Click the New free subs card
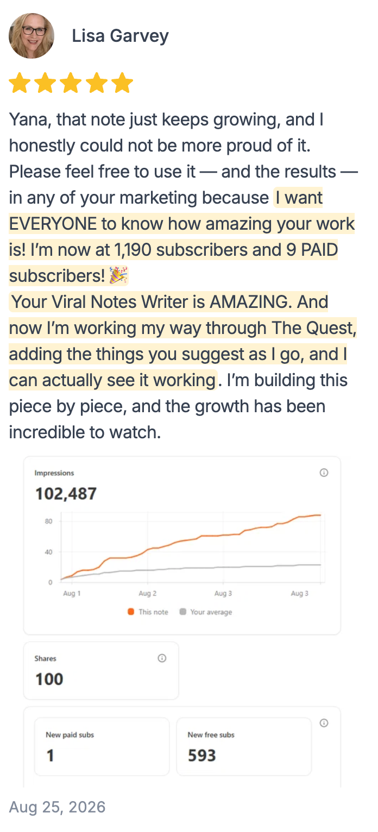 pyautogui.click(x=244, y=746)
